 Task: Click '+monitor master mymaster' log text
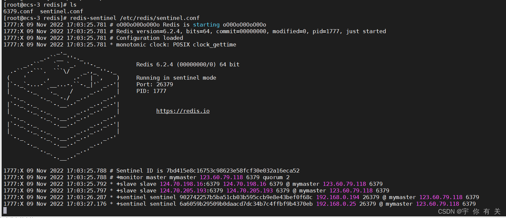tap(156, 177)
